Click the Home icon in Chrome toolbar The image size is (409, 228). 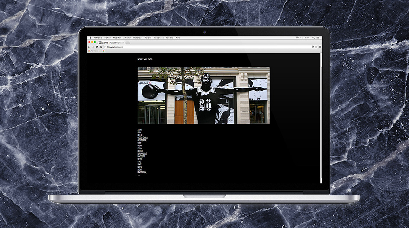[x=101, y=47]
